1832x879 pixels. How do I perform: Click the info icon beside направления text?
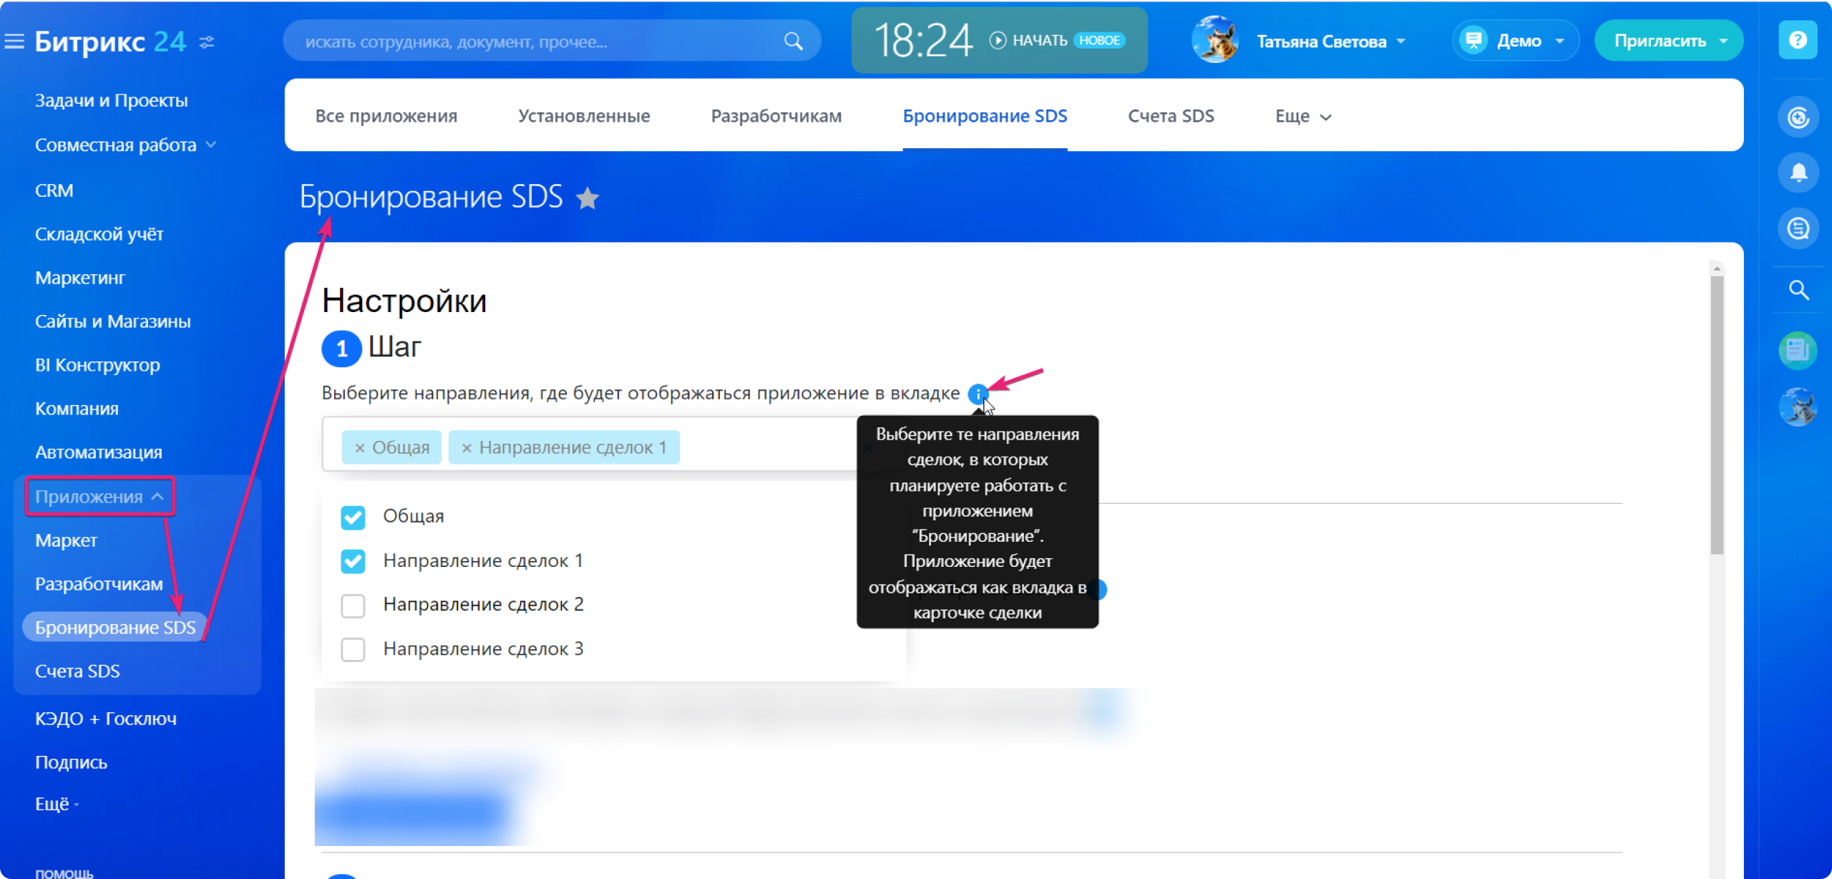(x=978, y=394)
